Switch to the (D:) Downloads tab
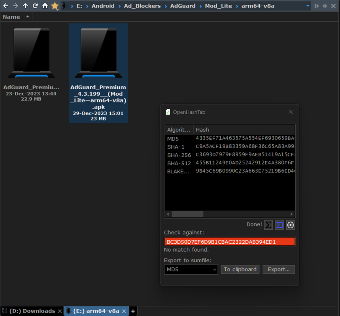 (x=32, y=311)
